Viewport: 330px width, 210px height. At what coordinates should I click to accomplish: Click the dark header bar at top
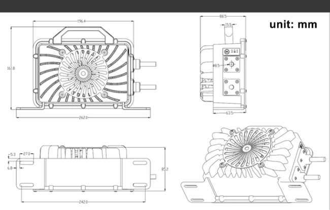[x=165, y=6]
